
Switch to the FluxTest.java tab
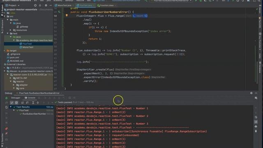coord(85,5)
